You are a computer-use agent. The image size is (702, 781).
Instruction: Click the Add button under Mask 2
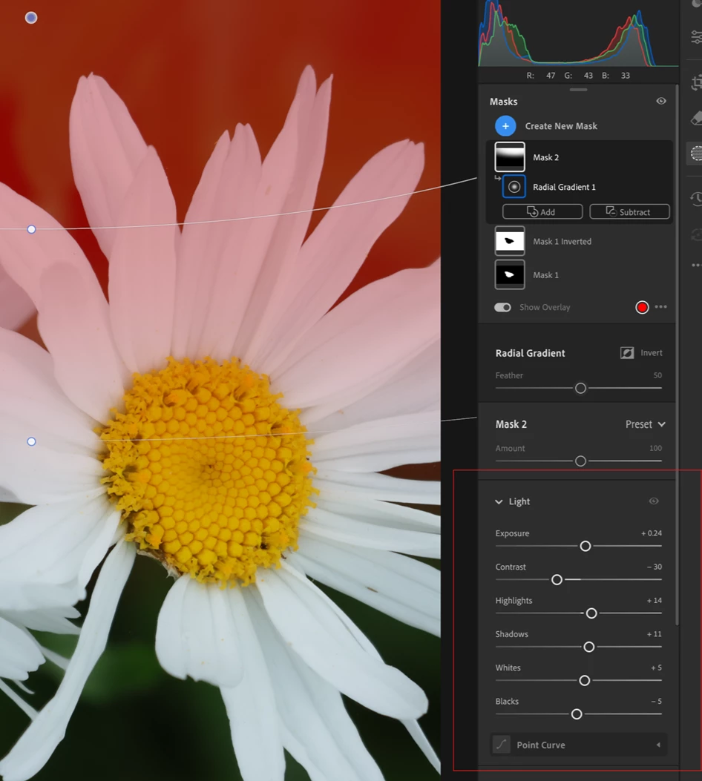tap(542, 211)
